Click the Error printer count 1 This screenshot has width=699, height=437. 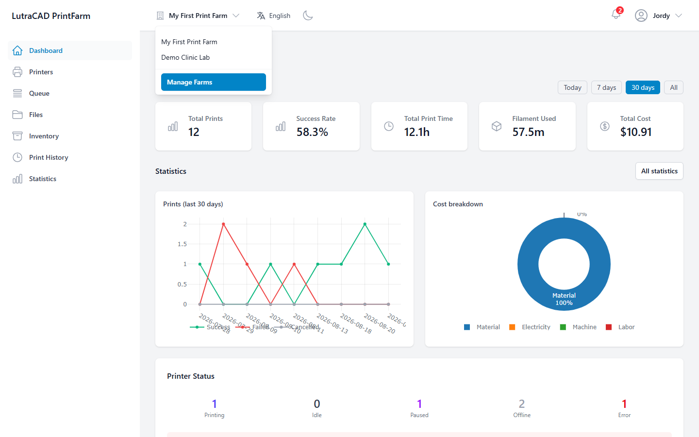coord(624,403)
